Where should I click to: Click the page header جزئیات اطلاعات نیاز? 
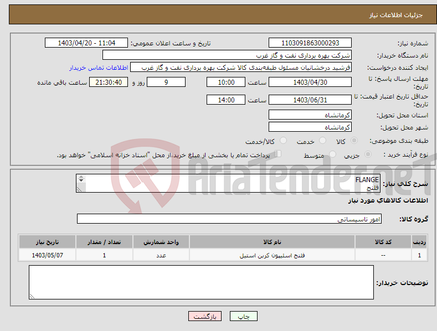click(x=396, y=15)
